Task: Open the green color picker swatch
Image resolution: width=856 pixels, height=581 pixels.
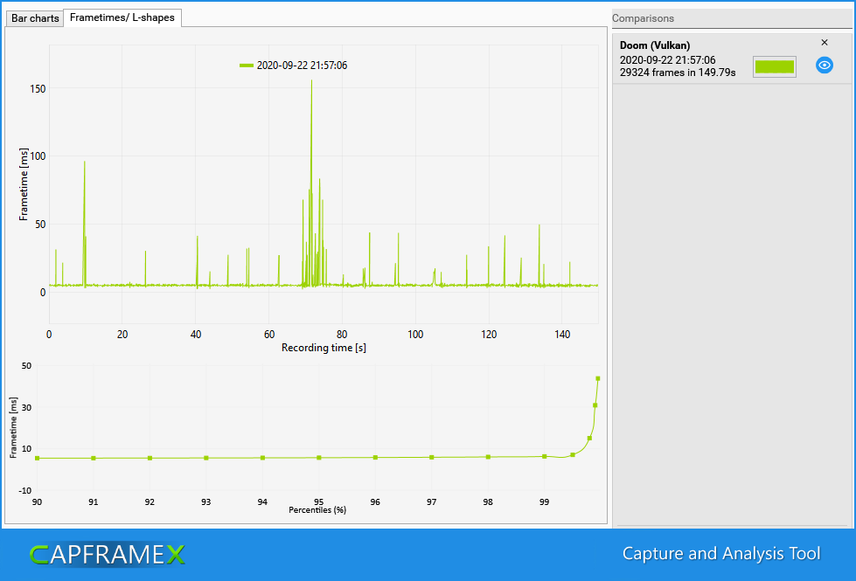Action: tap(774, 66)
